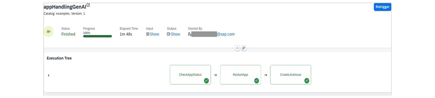Click the Execution Tree heading
The height and width of the screenshot is (98, 435).
point(59,58)
